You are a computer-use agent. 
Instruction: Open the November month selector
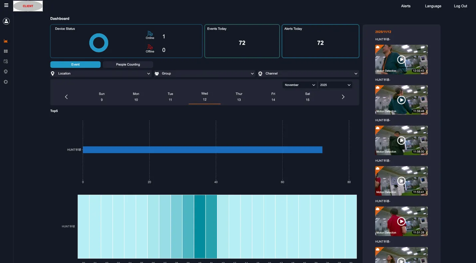(299, 85)
